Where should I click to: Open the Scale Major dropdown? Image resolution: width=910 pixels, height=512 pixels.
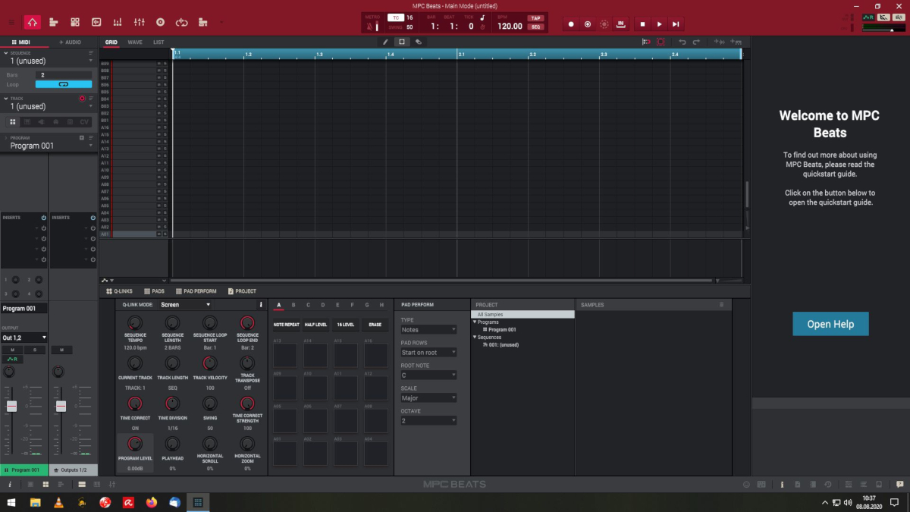tap(428, 398)
